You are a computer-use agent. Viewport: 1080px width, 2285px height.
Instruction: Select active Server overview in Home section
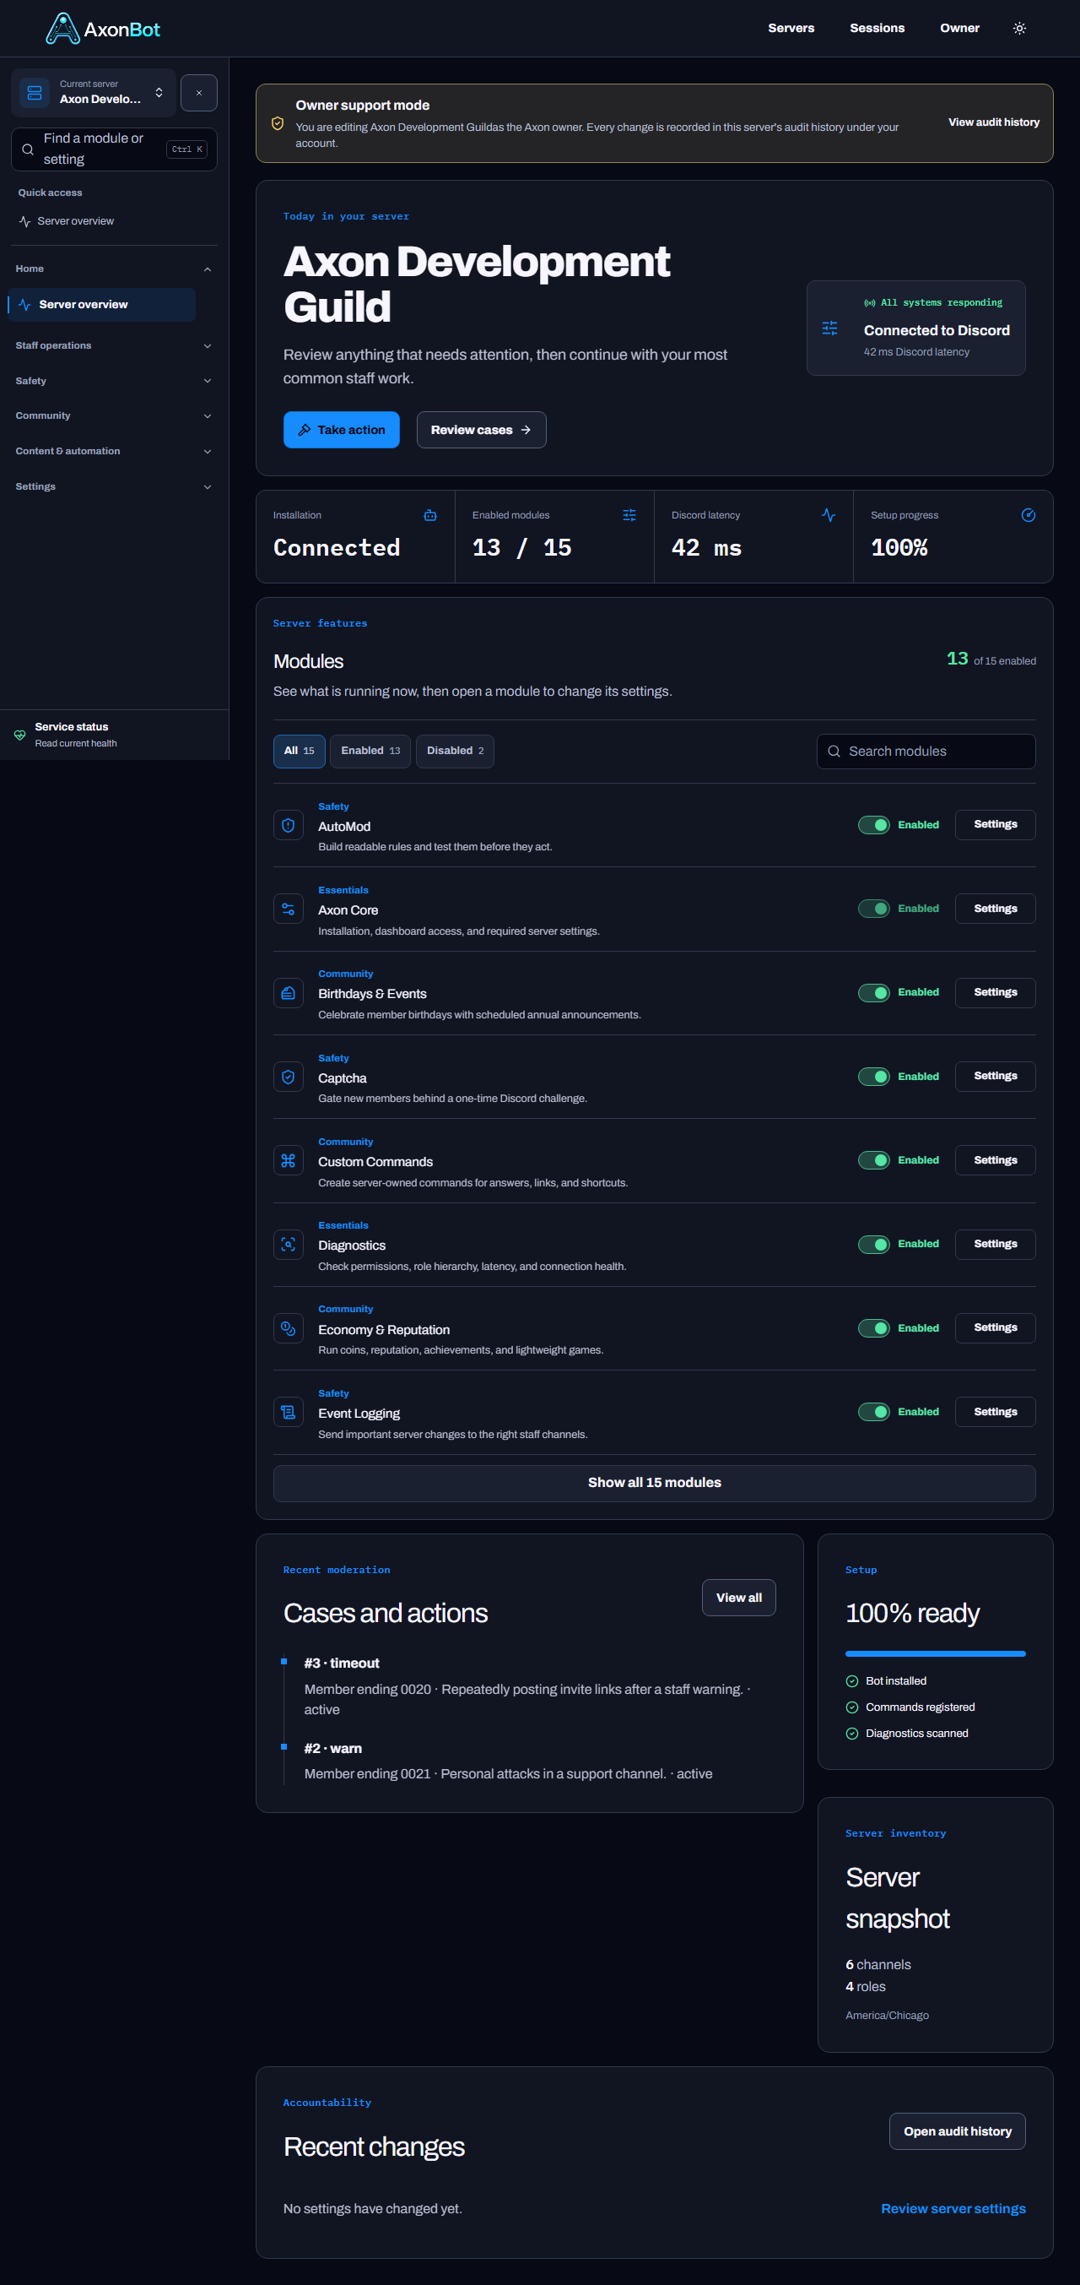pyautogui.click(x=102, y=304)
